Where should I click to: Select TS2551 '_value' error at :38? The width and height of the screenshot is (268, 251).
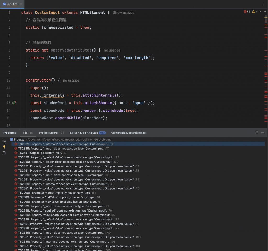(x=77, y=171)
